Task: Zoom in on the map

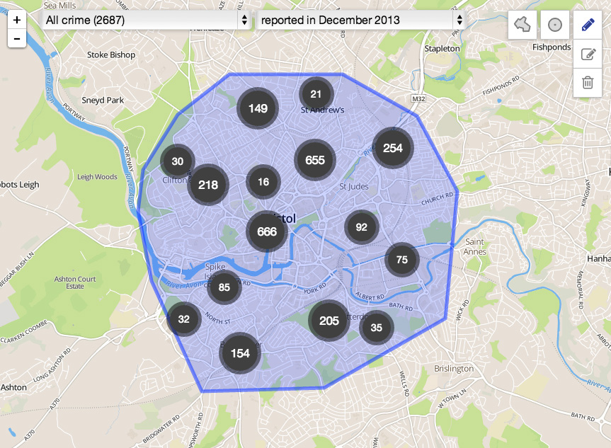Action: tap(16, 21)
